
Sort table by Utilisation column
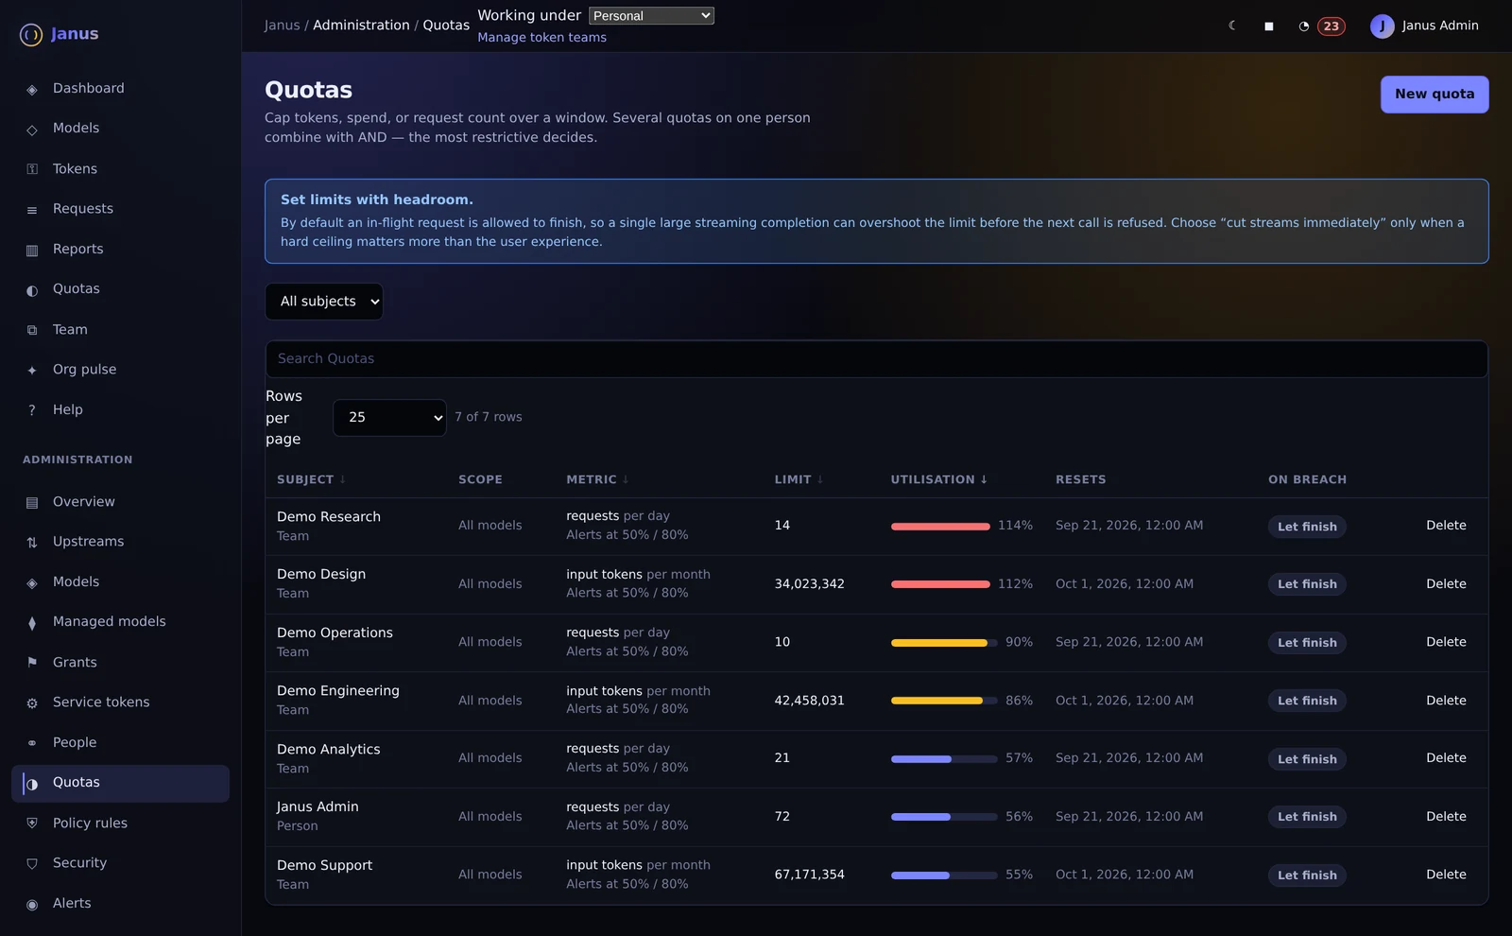[939, 479]
